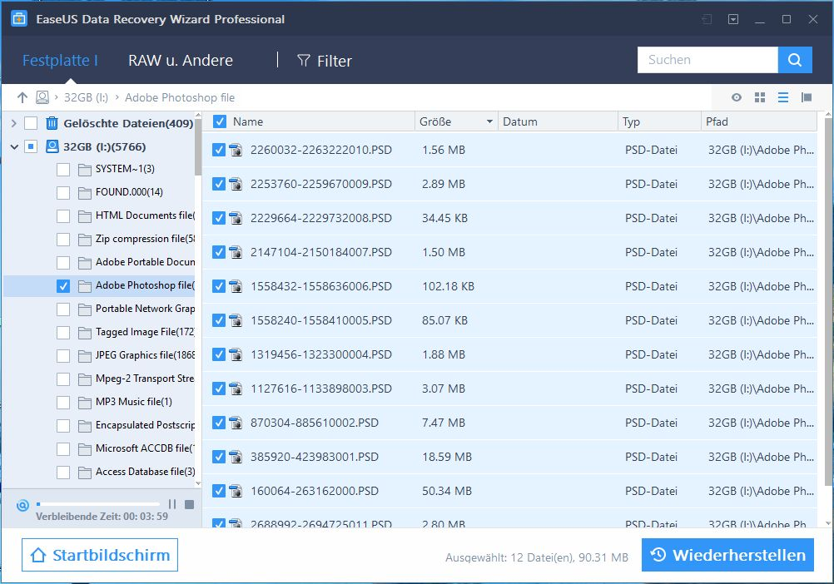Image resolution: width=834 pixels, height=584 pixels.
Task: Select the Mpeg-2 Transport Stream folder
Action: pyautogui.click(x=145, y=379)
